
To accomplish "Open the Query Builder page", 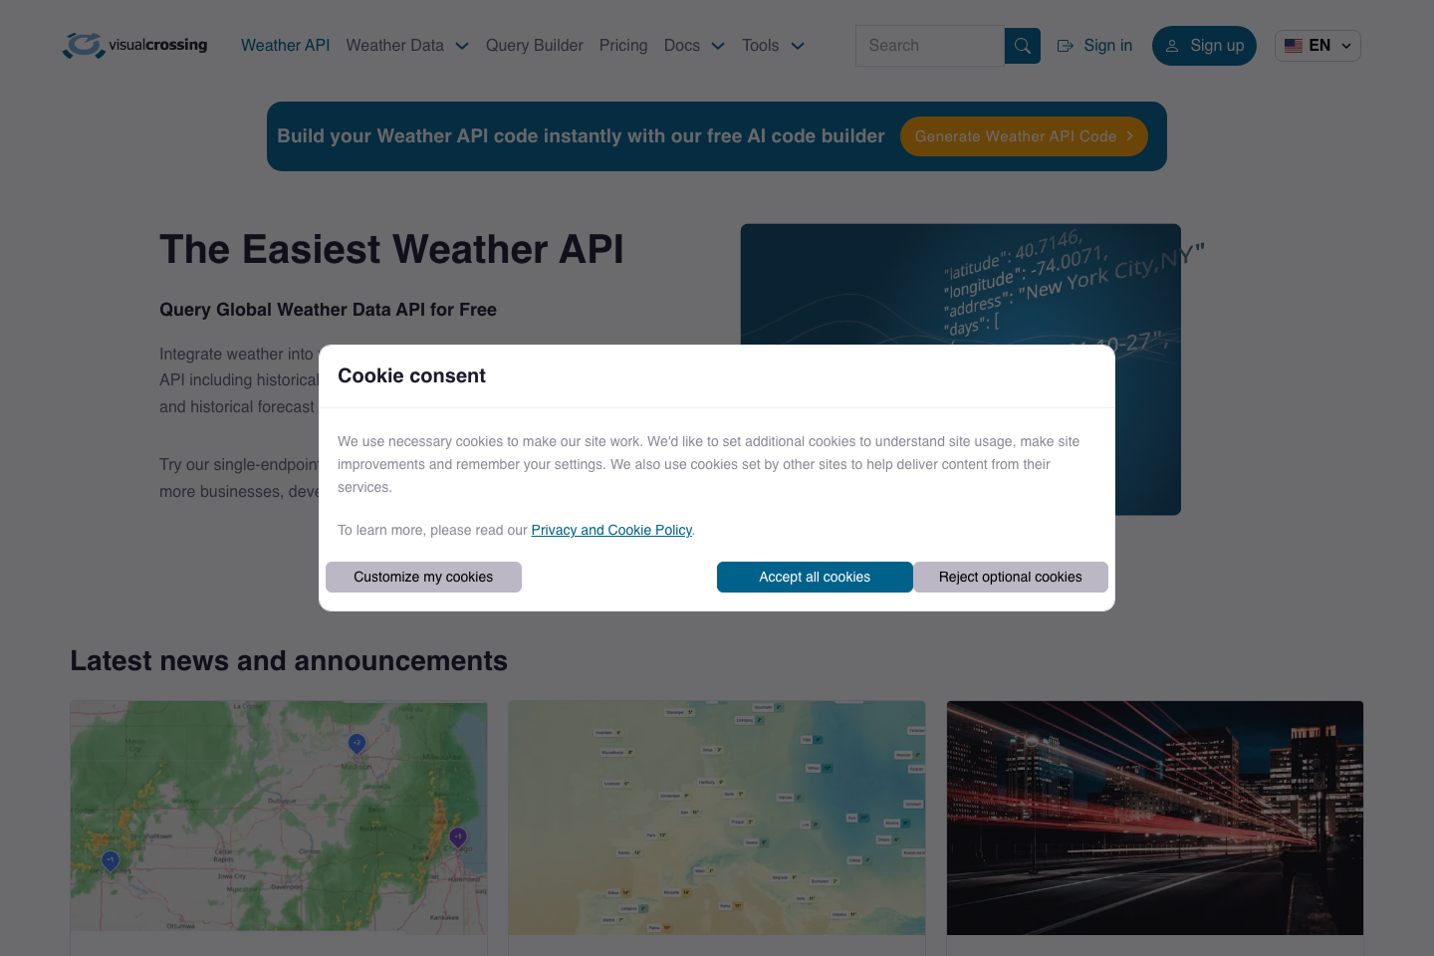I will [x=534, y=45].
